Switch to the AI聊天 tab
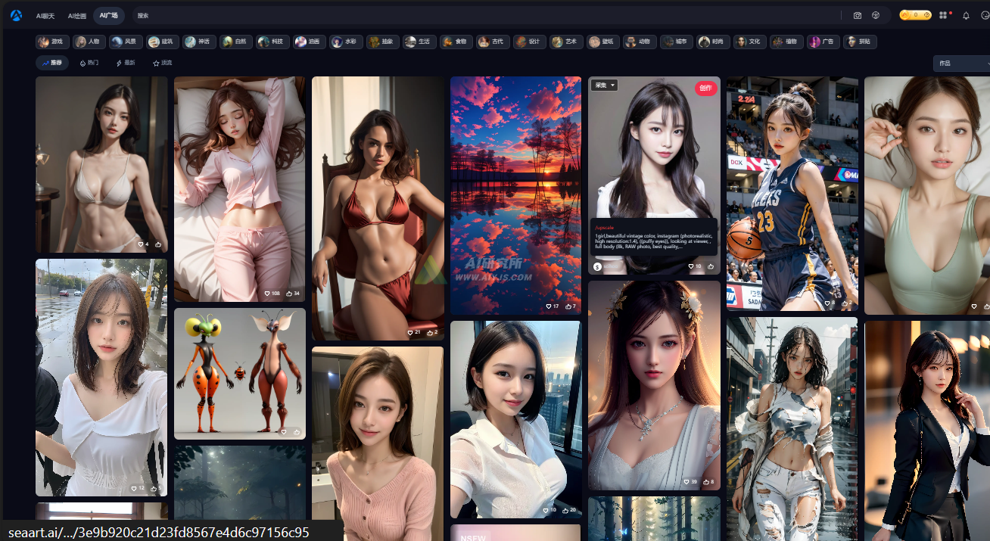990x541 pixels. [x=45, y=15]
